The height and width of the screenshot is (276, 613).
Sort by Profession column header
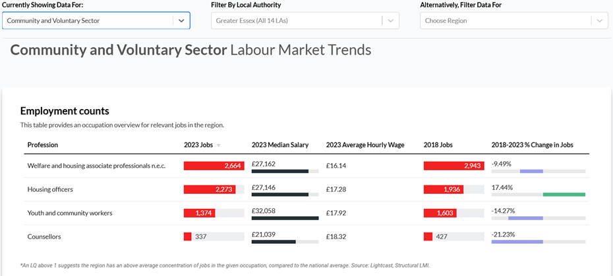pyautogui.click(x=43, y=145)
